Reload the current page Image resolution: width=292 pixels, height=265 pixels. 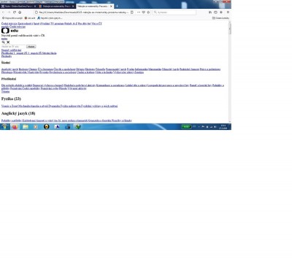15,12
